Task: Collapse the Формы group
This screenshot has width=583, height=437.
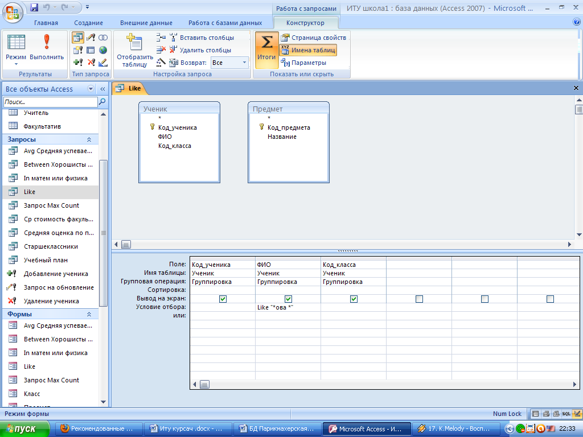Action: (89, 314)
